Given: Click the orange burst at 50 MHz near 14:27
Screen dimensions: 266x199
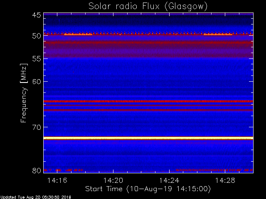Looking at the screenshot, I should (218, 34).
